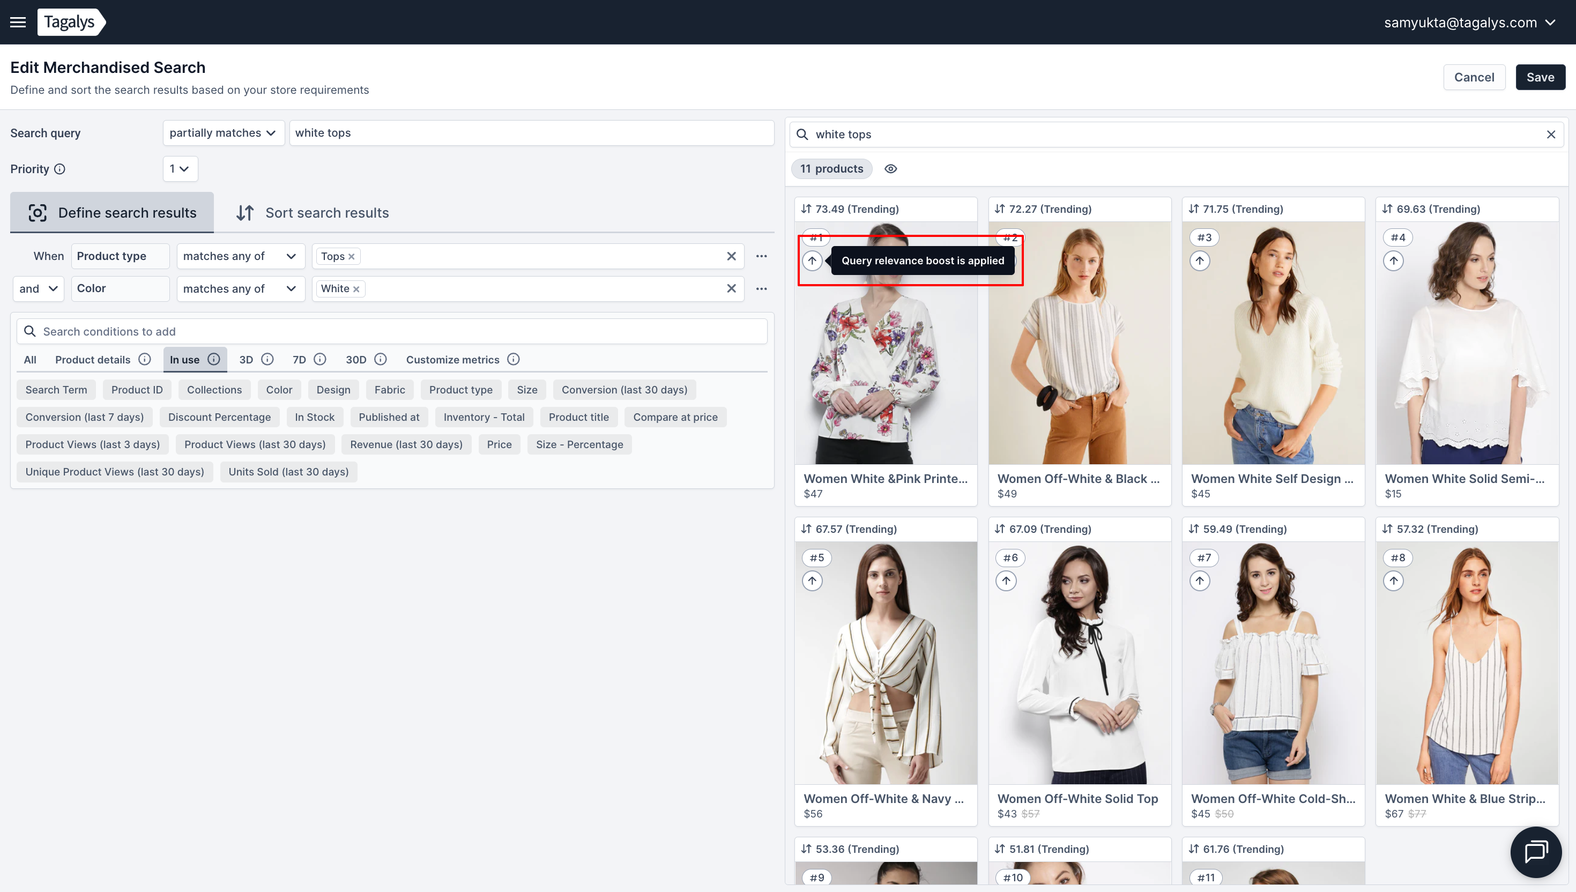Open the partially matches dropdown
This screenshot has width=1576, height=892.
click(x=223, y=133)
